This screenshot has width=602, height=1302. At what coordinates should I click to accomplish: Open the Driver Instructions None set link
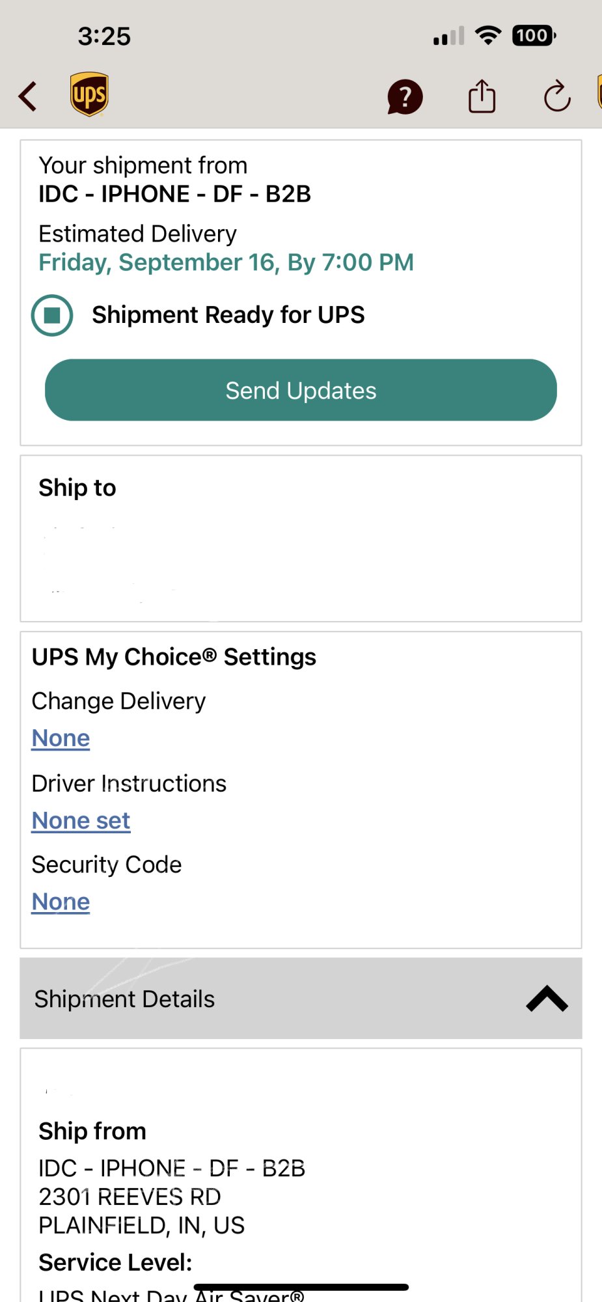tap(81, 821)
